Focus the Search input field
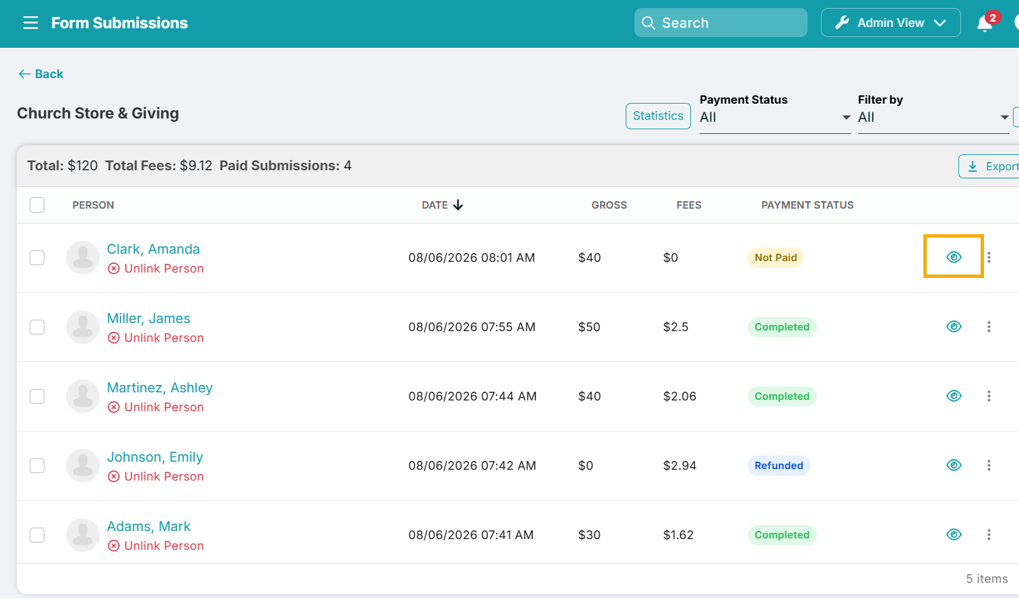1019x601 pixels. (721, 23)
